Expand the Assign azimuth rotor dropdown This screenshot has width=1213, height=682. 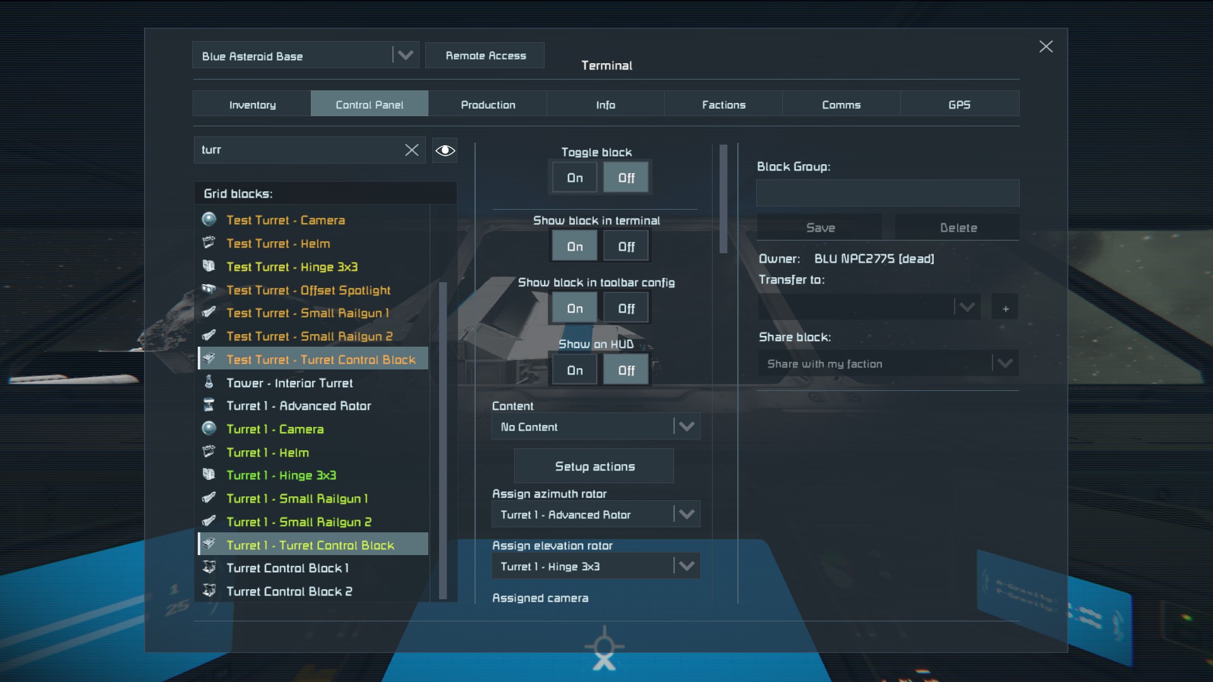(x=596, y=515)
